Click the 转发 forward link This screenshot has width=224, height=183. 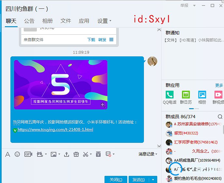[x=102, y=40]
